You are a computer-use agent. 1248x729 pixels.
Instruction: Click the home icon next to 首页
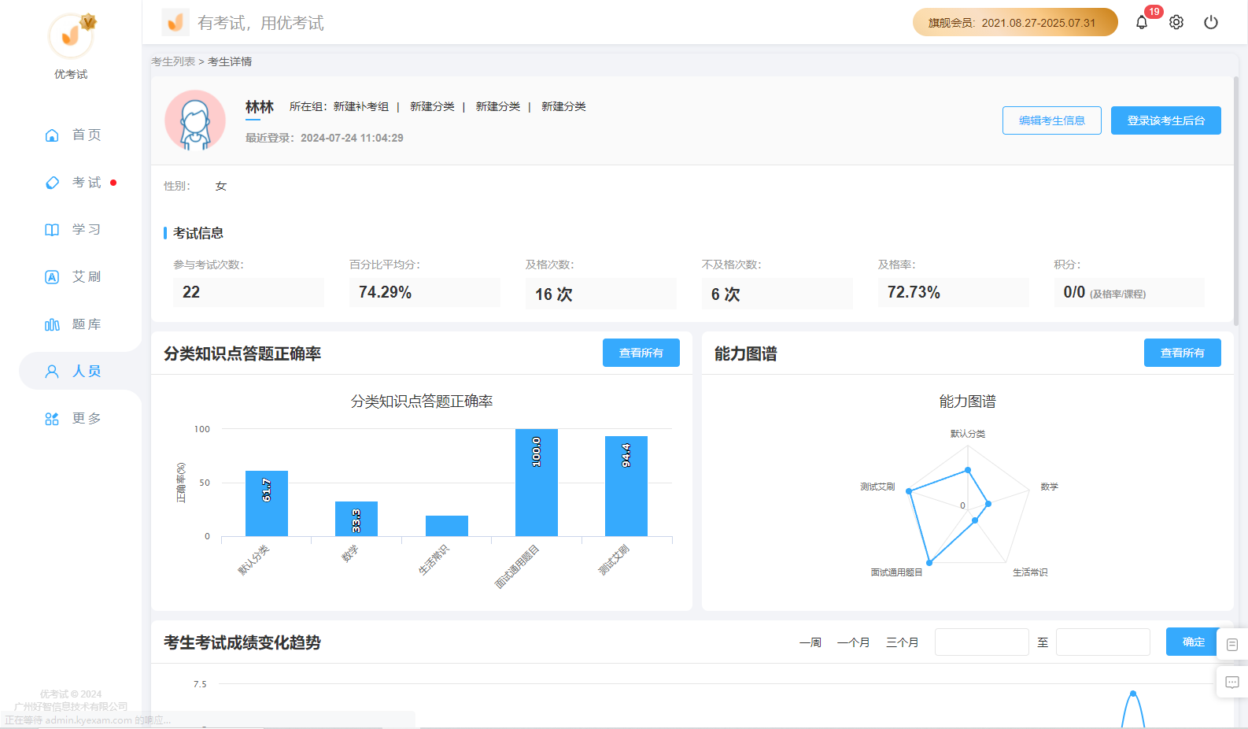point(52,135)
